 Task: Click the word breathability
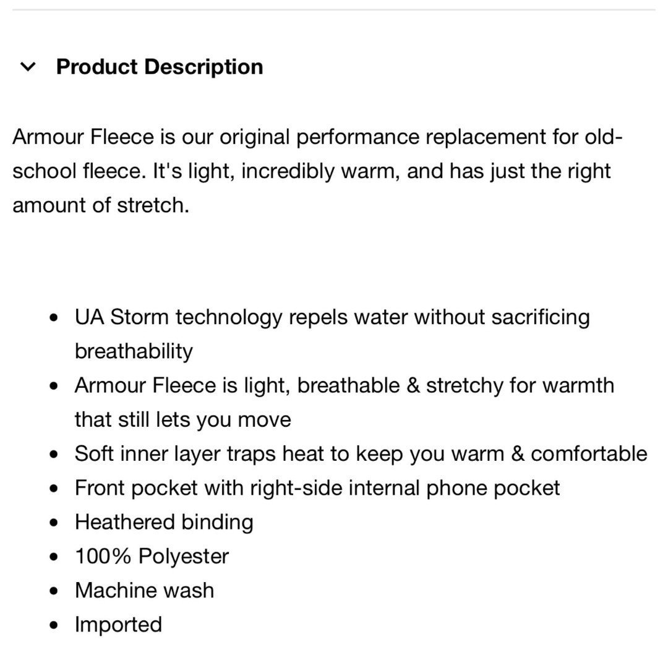134,351
